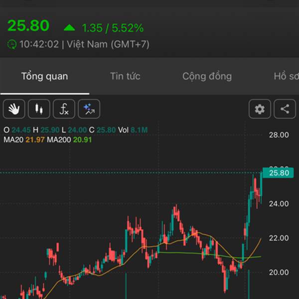Tap the Việt Nam (GMT+7) timezone text
Image resolution: width=299 pixels, height=299 pixels.
pyautogui.click(x=108, y=44)
